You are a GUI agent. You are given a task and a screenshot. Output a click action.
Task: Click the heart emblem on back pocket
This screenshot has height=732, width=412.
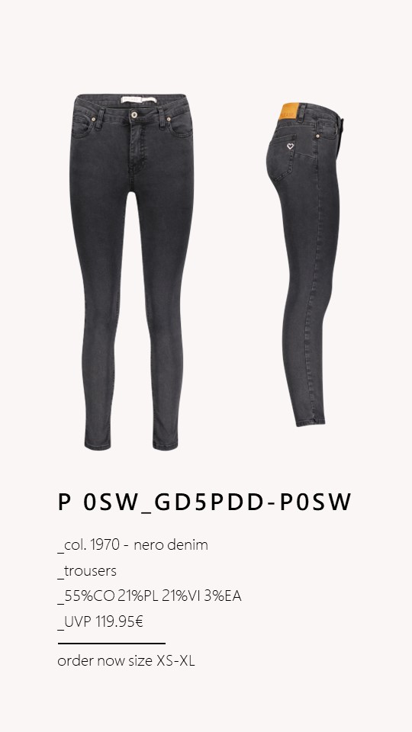pyautogui.click(x=290, y=146)
